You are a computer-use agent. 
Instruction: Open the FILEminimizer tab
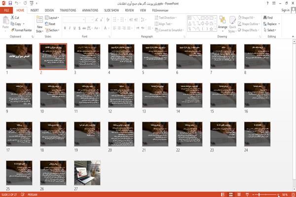tap(160, 10)
